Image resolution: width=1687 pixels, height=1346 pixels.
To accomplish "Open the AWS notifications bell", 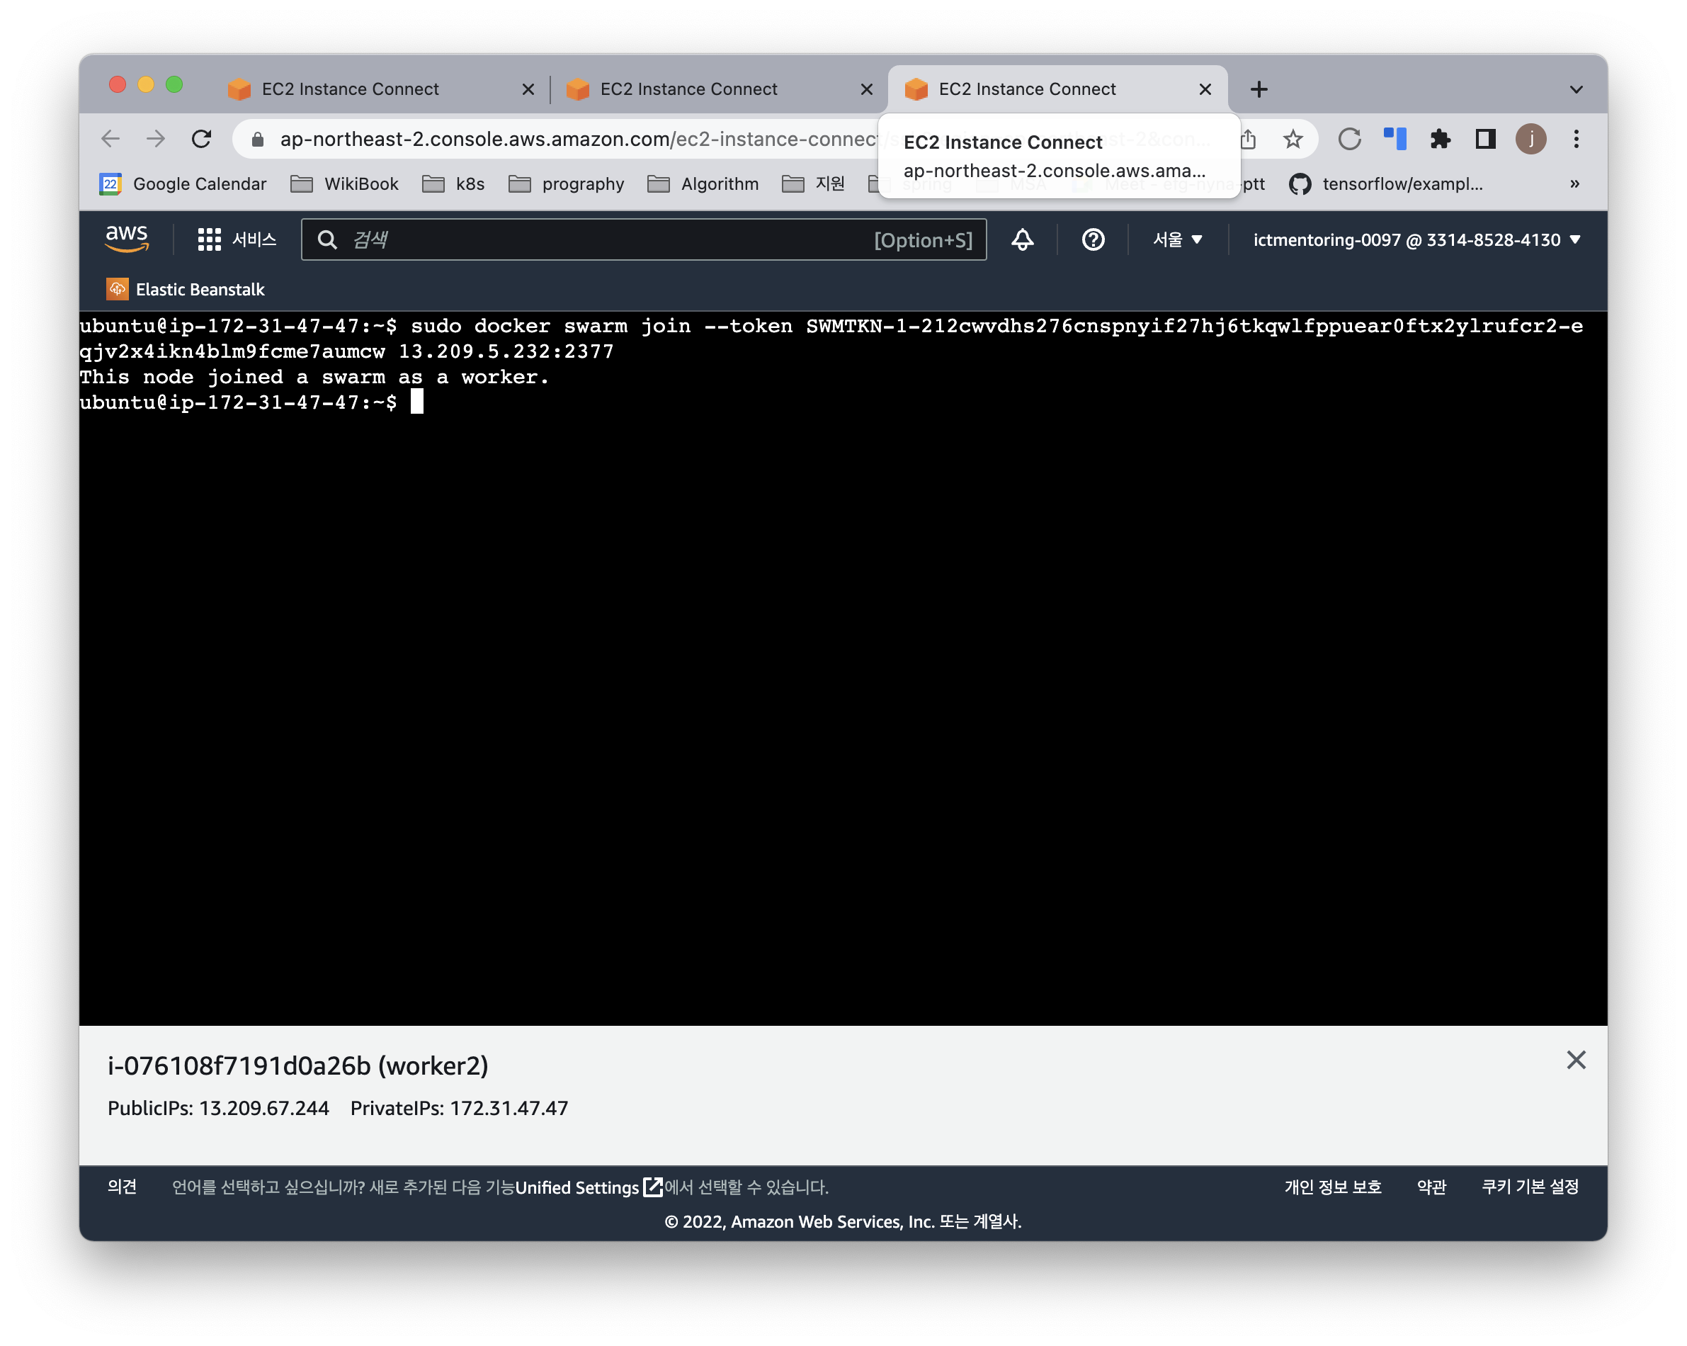I will pos(1022,239).
